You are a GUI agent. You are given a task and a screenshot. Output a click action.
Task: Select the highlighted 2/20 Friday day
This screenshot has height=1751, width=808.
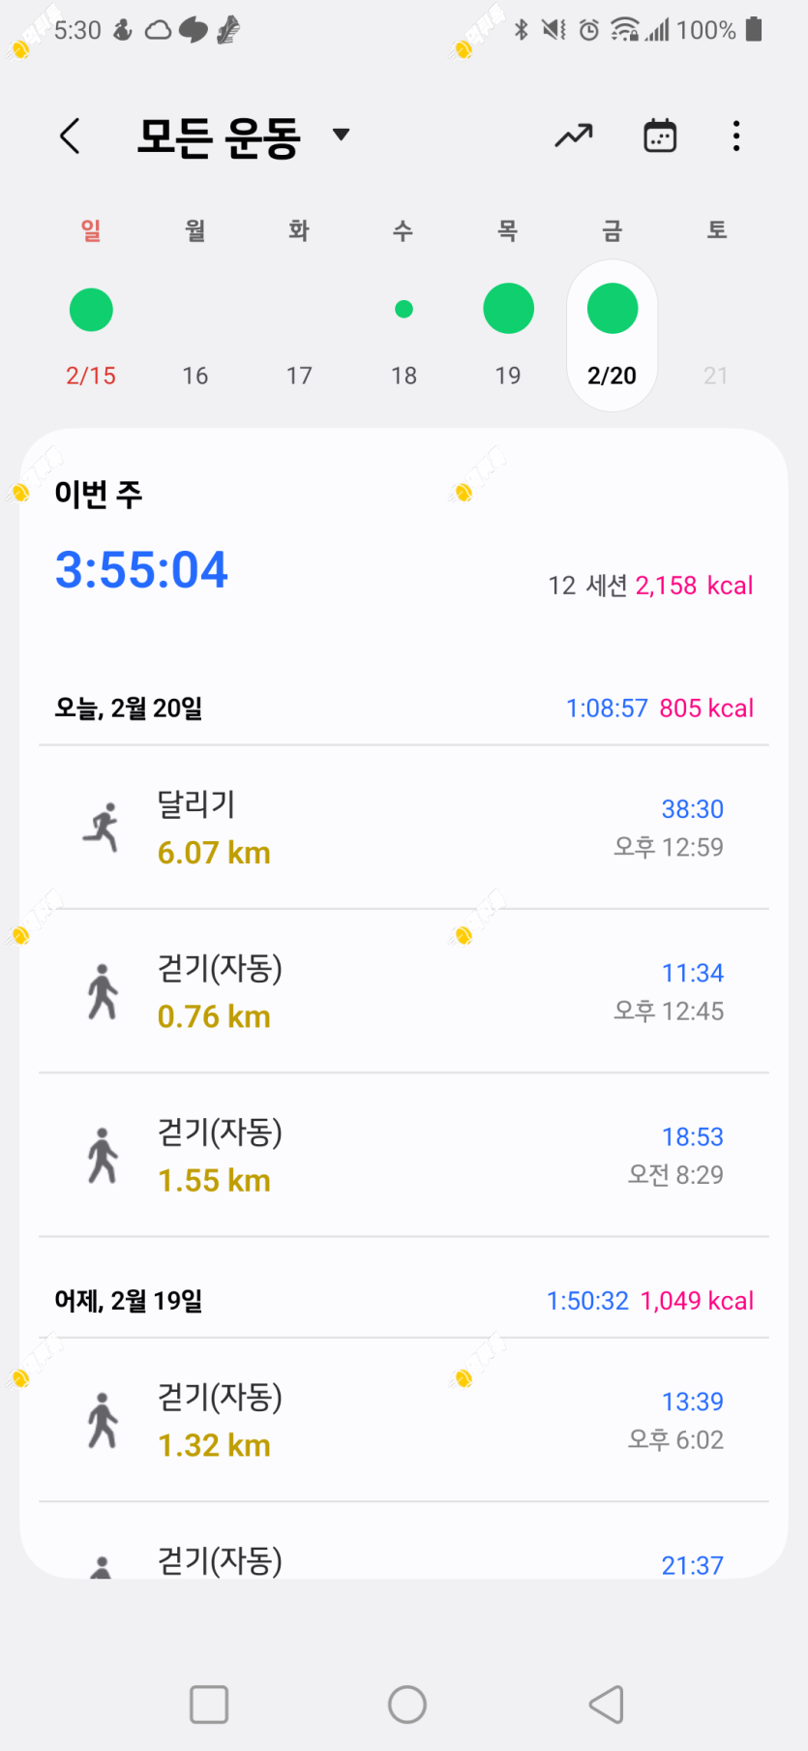(613, 335)
